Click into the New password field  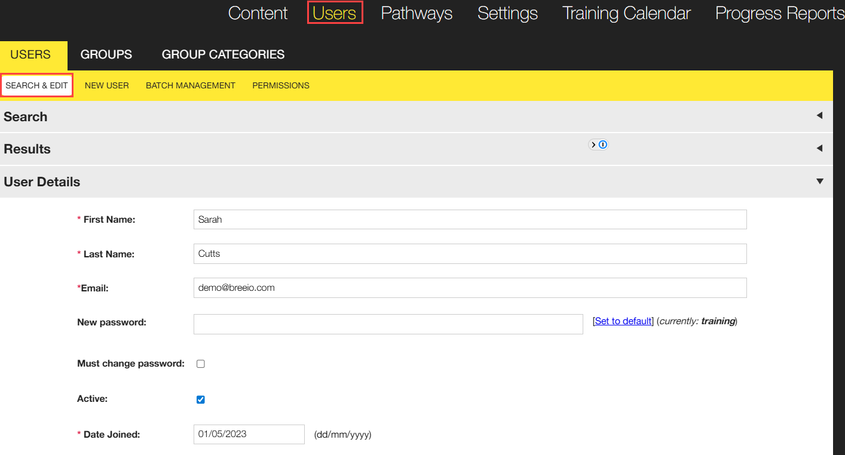click(x=388, y=324)
